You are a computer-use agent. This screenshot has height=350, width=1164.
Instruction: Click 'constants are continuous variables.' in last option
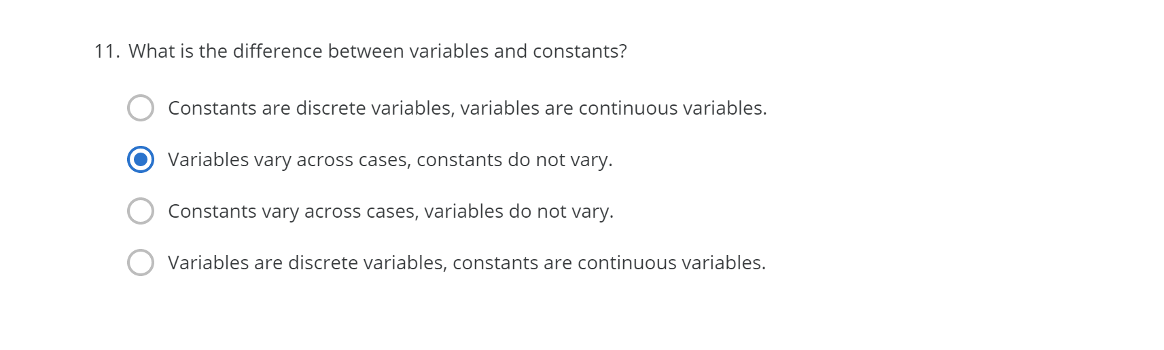click(610, 263)
